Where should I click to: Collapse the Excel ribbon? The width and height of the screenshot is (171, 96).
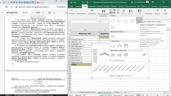[x=170, y=18]
